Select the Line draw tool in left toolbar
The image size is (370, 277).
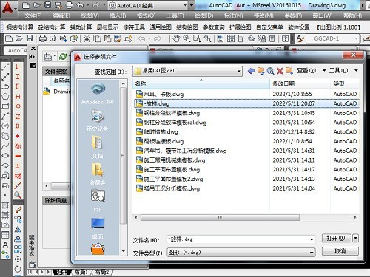[5, 67]
